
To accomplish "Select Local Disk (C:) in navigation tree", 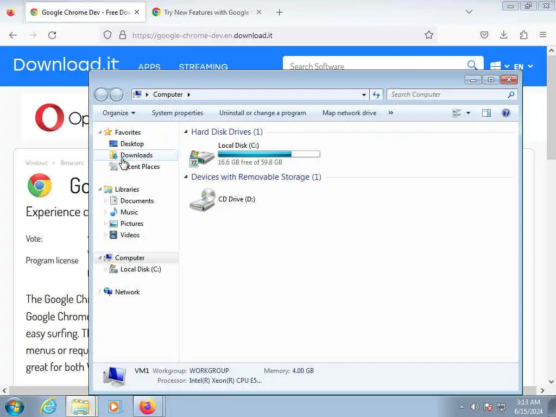I will pyautogui.click(x=141, y=269).
